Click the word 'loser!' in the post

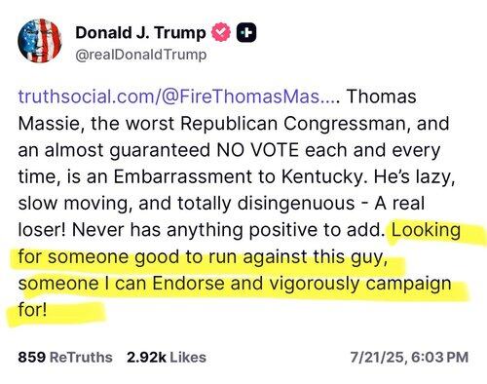42,230
